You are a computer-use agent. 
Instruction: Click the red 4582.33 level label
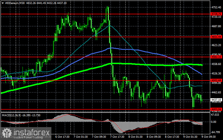[216, 57]
